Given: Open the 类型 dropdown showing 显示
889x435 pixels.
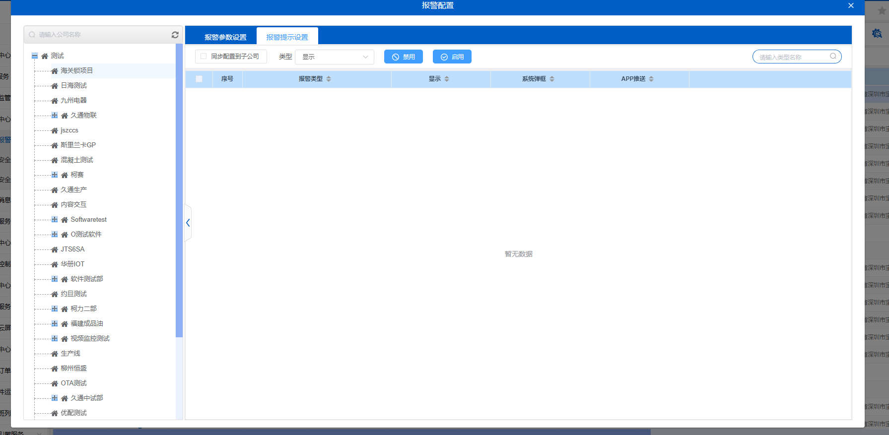Looking at the screenshot, I should [x=335, y=57].
